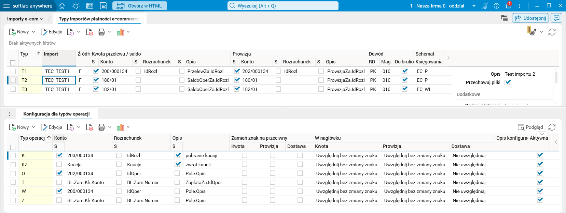Click the lower bar chart icon

click(121, 127)
